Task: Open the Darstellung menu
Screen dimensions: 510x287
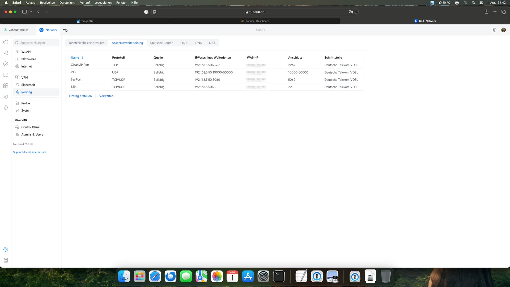Action: click(67, 3)
